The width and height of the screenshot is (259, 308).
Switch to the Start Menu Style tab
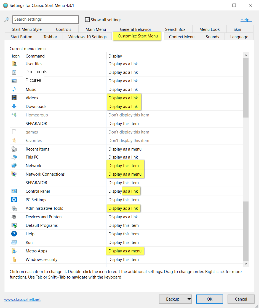point(26,29)
